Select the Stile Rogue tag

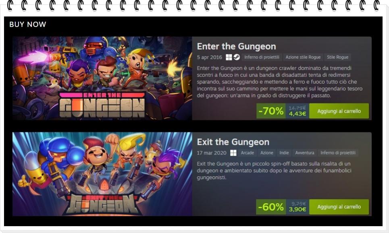click(x=337, y=57)
